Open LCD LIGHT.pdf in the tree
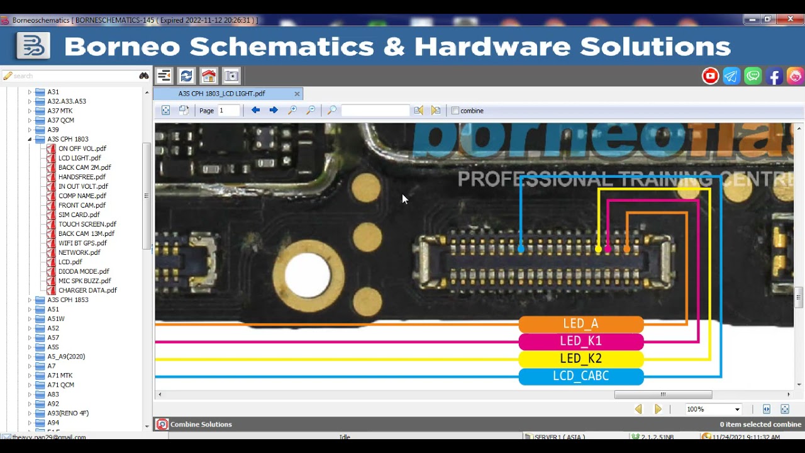 point(80,158)
